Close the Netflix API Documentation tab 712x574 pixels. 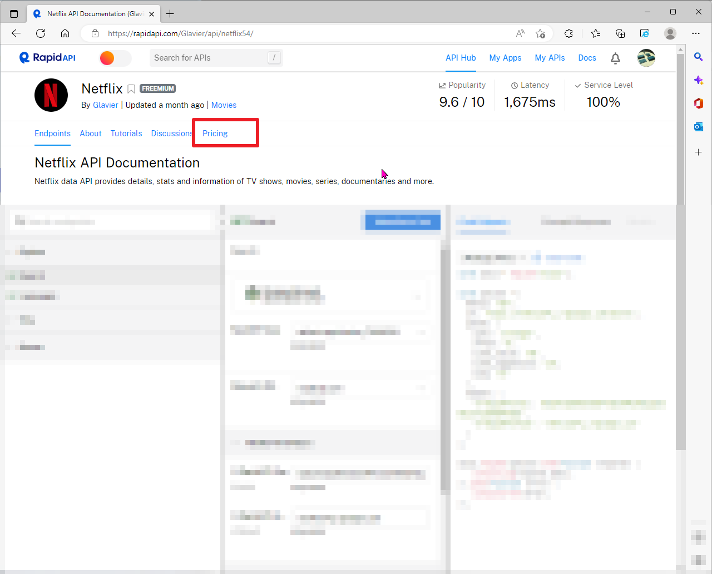pyautogui.click(x=152, y=14)
